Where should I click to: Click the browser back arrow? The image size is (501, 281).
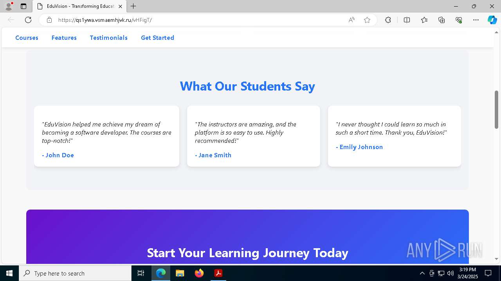[11, 20]
